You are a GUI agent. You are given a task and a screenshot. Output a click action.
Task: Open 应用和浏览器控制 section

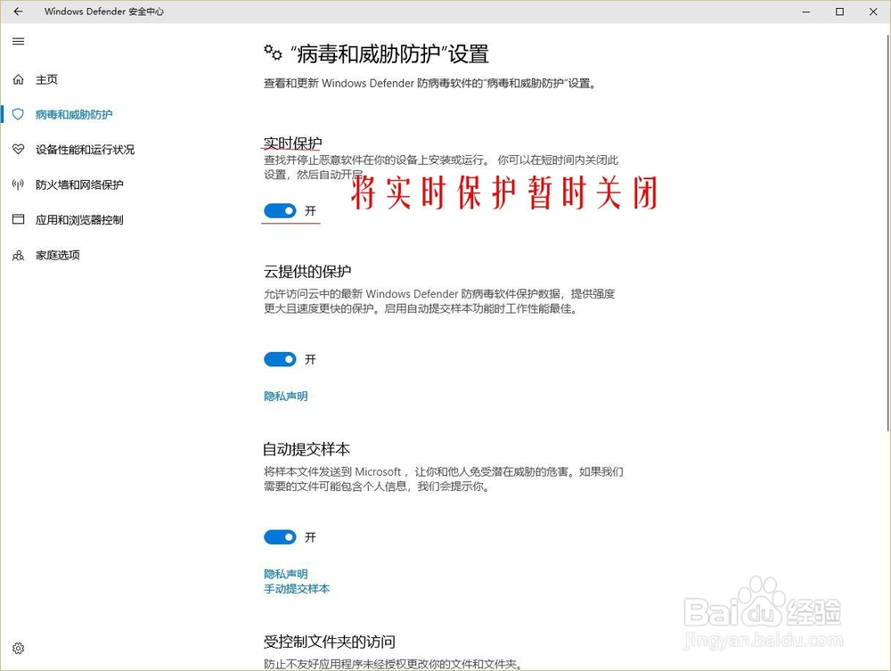[79, 220]
